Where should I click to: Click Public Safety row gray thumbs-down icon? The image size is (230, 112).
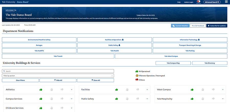(x=137, y=99)
